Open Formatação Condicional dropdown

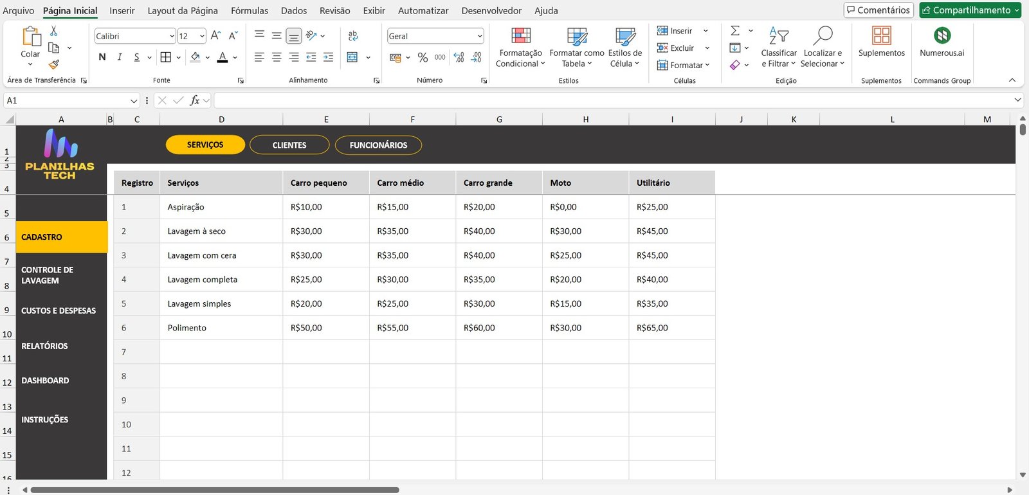pyautogui.click(x=521, y=47)
